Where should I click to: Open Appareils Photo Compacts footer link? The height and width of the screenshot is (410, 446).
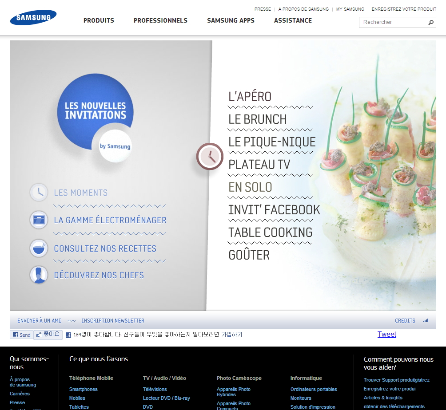(234, 406)
